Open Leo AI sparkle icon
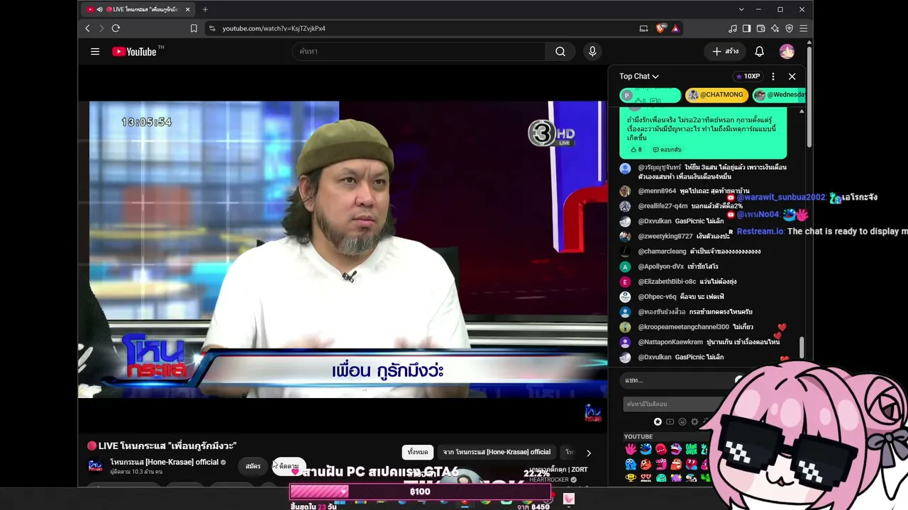The height and width of the screenshot is (510, 908). [x=775, y=28]
